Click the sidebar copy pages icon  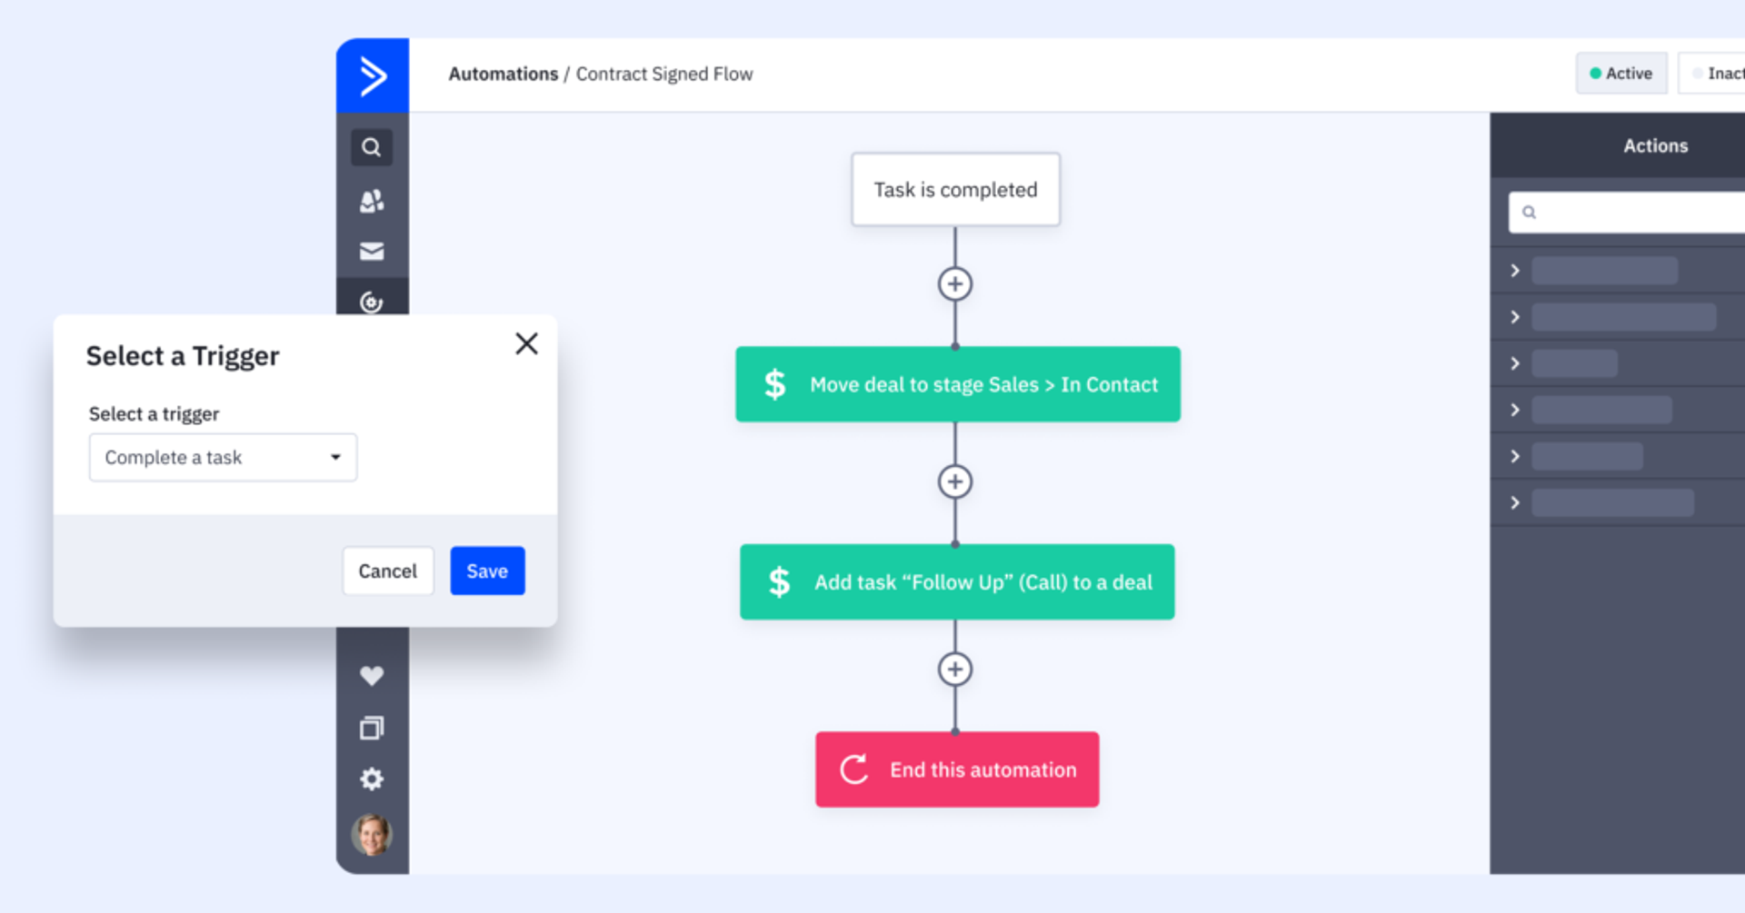[371, 728]
